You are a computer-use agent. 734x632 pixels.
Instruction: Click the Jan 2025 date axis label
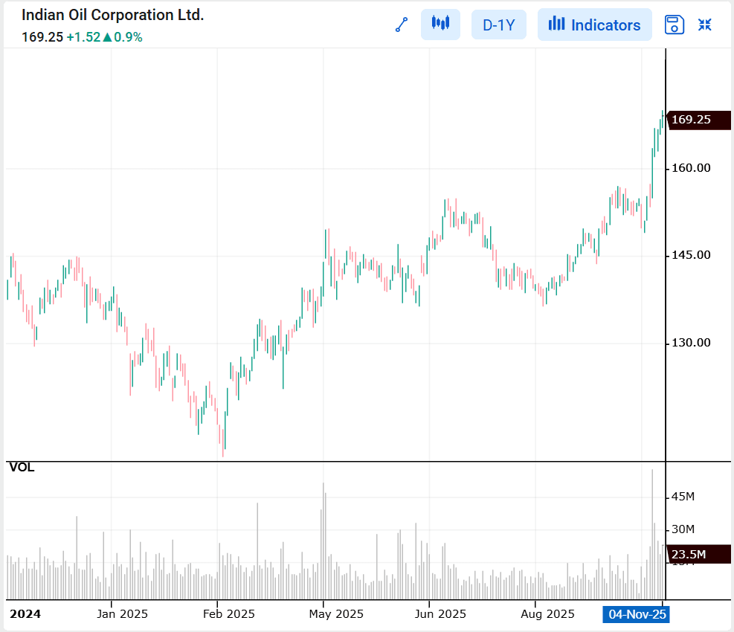122,614
